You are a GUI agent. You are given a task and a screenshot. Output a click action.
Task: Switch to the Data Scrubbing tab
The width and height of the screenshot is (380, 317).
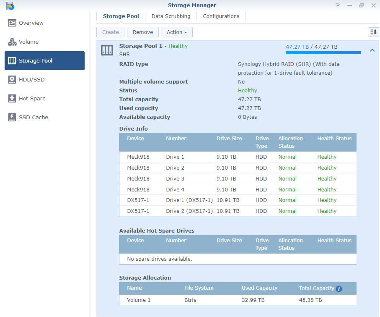[171, 16]
